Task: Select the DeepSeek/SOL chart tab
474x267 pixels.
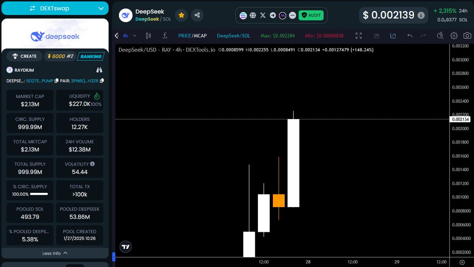Action: click(x=233, y=35)
